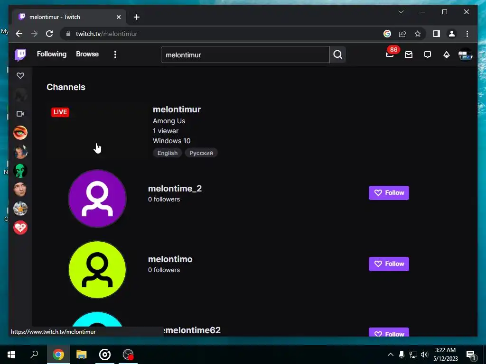Image resolution: width=486 pixels, height=364 pixels.
Task: Click the LIVE badge on melontimur stream
Action: coord(60,112)
